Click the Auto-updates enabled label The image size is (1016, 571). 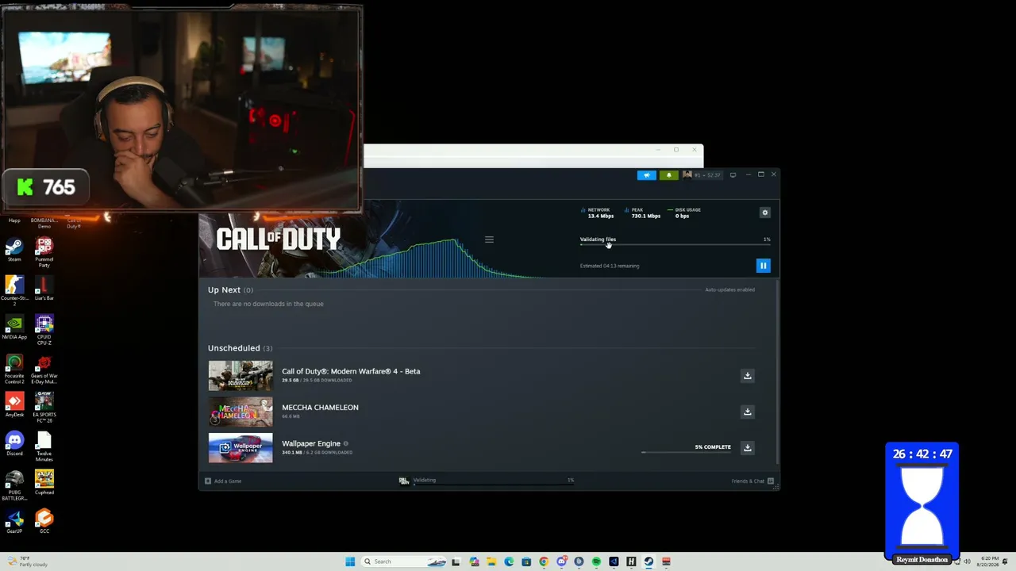(729, 290)
